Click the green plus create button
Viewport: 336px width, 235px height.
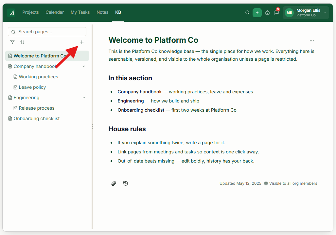[x=257, y=13]
